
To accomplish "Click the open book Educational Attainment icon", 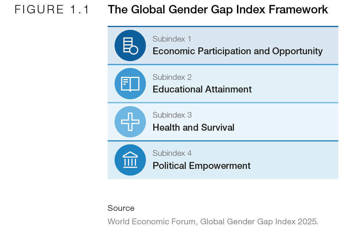I will [x=130, y=84].
